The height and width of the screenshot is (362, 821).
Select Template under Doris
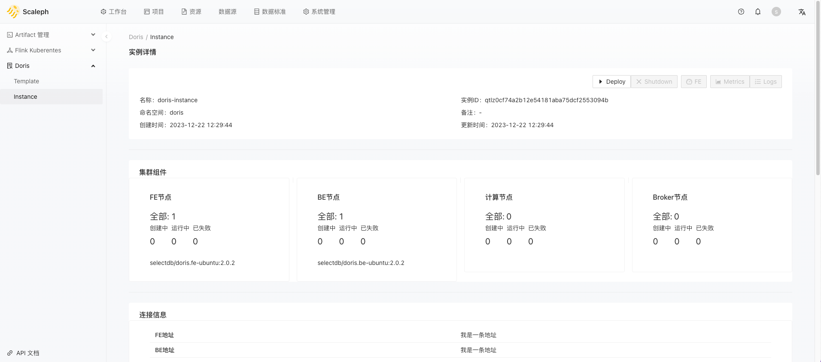point(52,81)
